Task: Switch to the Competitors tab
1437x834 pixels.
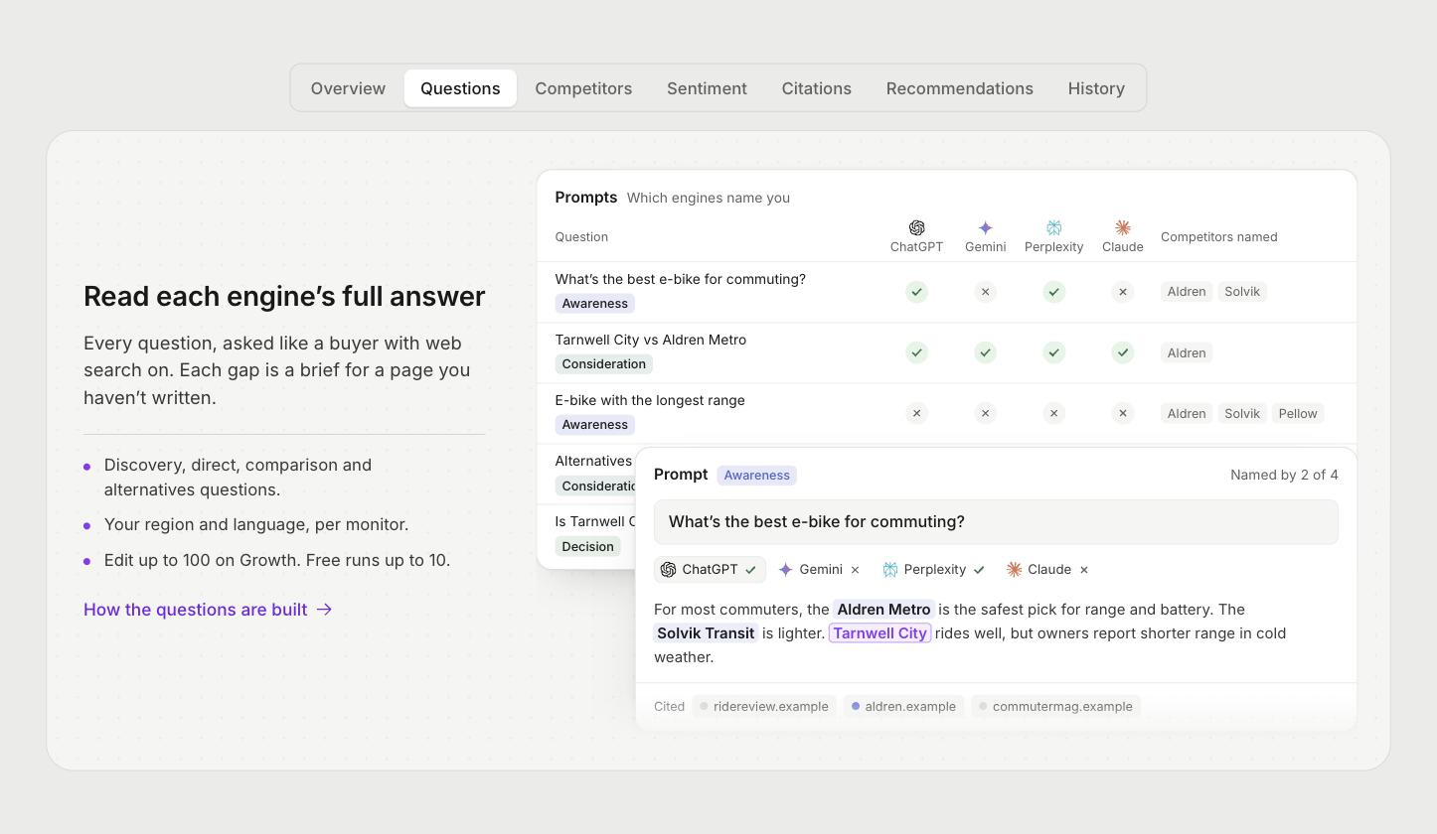Action: (x=583, y=88)
